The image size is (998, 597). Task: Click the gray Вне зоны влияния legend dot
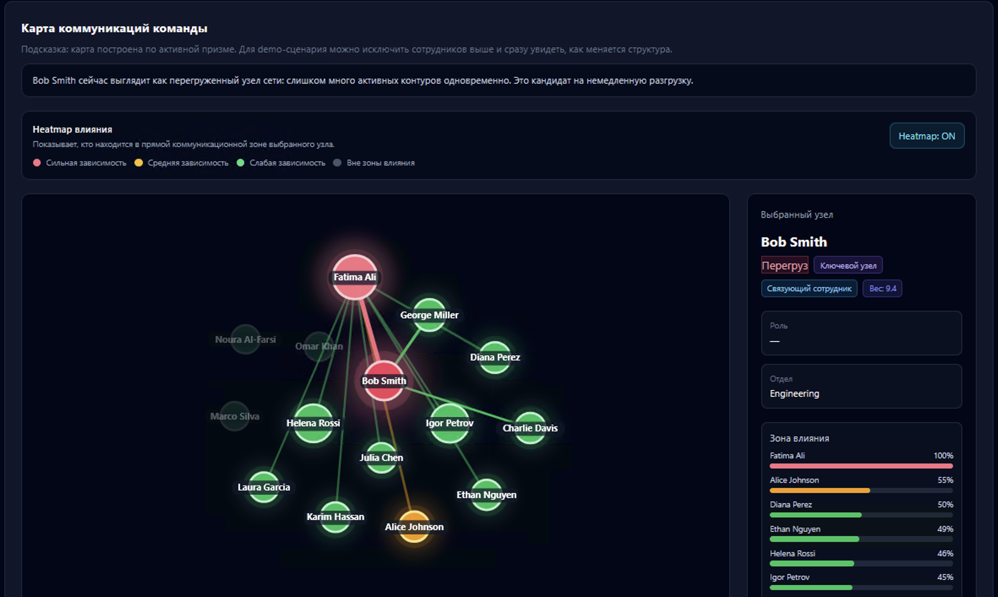tap(337, 163)
